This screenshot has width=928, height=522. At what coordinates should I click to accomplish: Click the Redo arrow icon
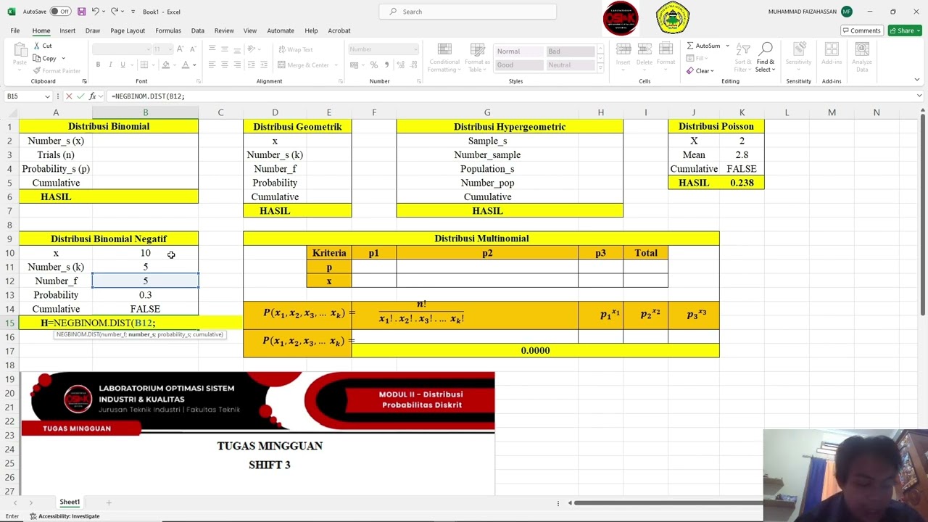[x=115, y=12]
